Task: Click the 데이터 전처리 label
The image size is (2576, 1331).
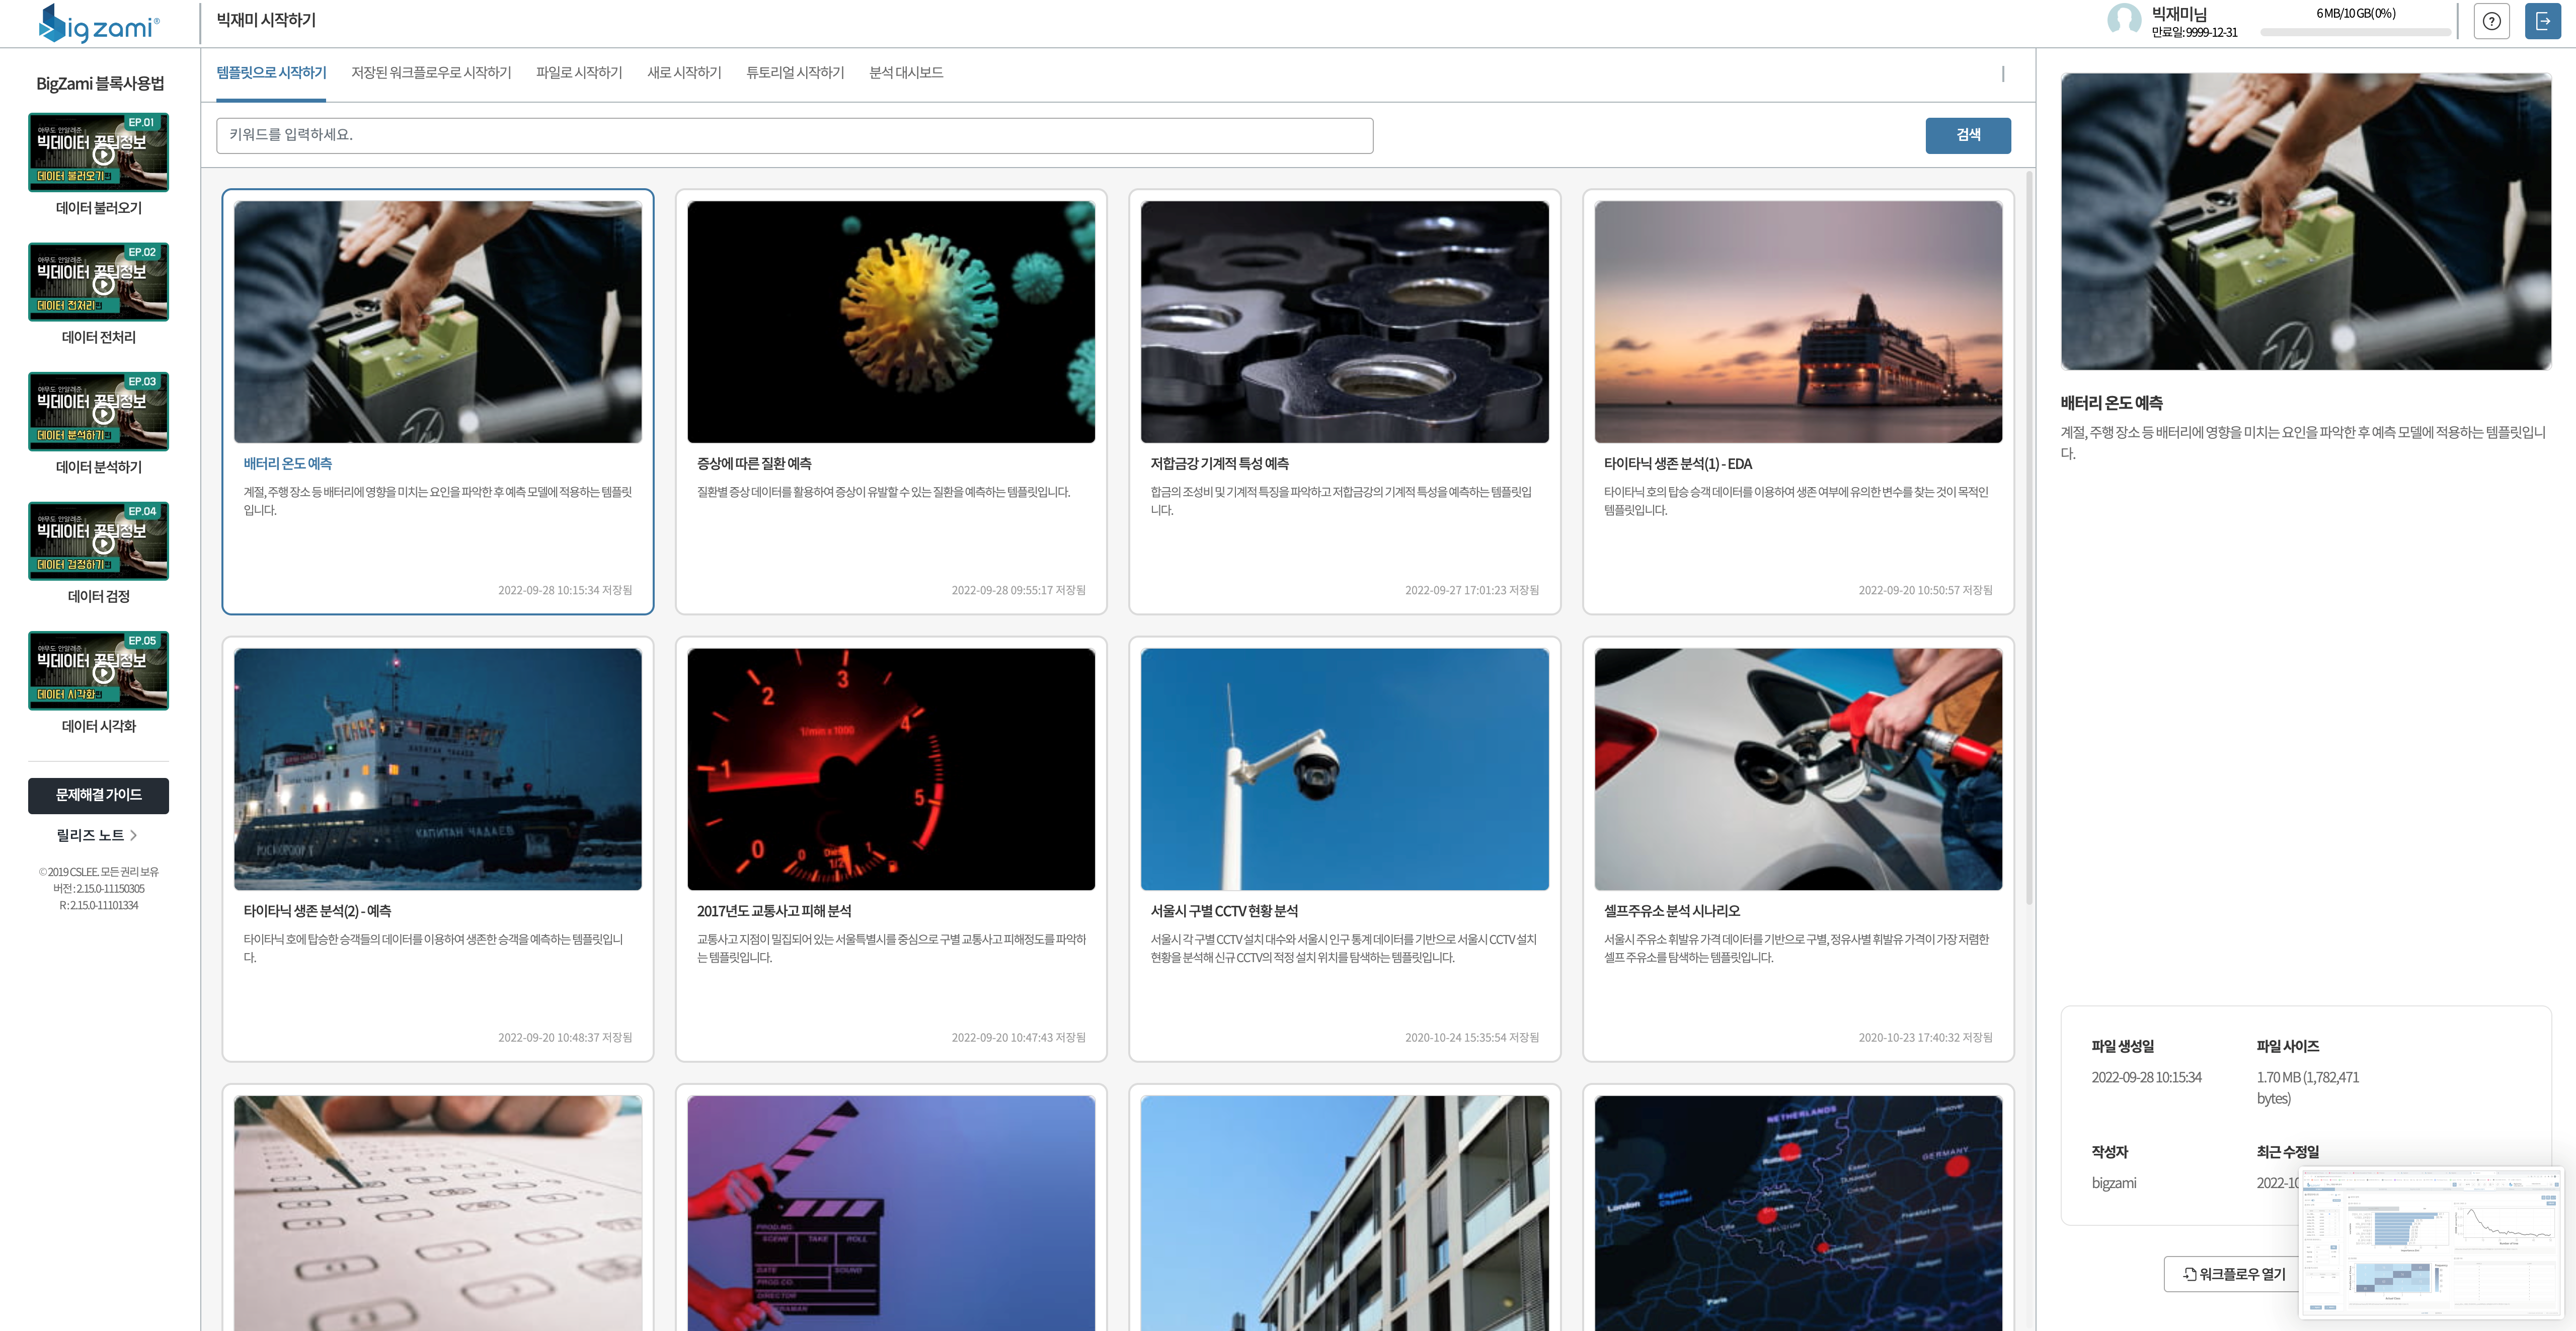Action: 99,338
